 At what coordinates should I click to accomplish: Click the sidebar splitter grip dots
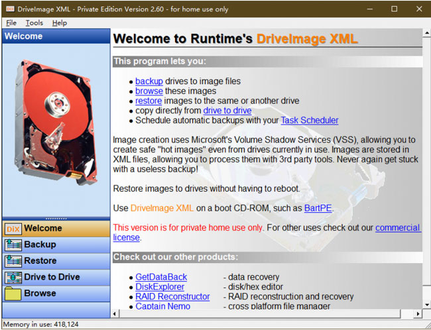click(x=56, y=219)
